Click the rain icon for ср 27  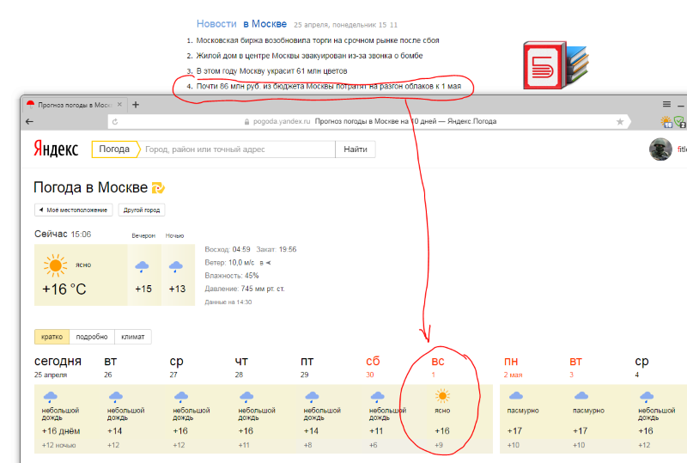tap(181, 397)
